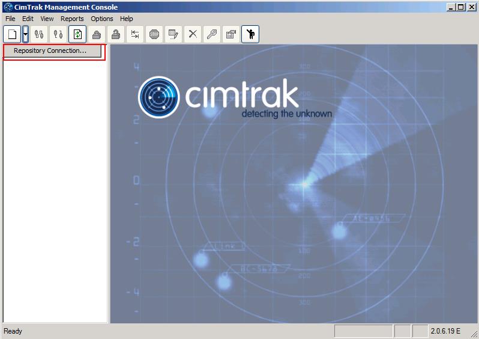Open the Help menu
Image resolution: width=479 pixels, height=339 pixels.
(126, 19)
